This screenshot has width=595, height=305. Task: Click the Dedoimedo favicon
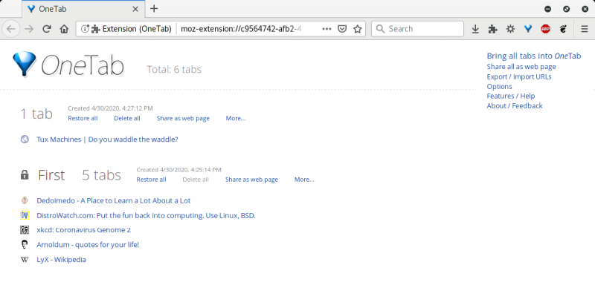[x=25, y=200]
